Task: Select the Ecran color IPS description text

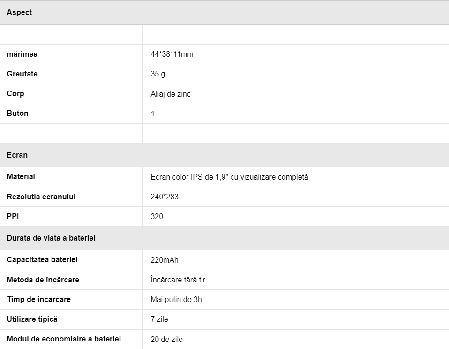Action: 229,177
